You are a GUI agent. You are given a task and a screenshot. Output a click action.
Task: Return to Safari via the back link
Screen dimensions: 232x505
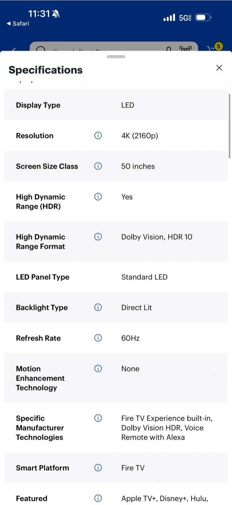pos(18,23)
